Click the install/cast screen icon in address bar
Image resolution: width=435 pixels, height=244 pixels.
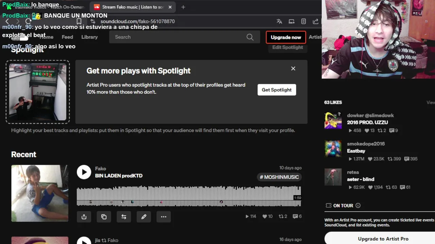tap(292, 21)
